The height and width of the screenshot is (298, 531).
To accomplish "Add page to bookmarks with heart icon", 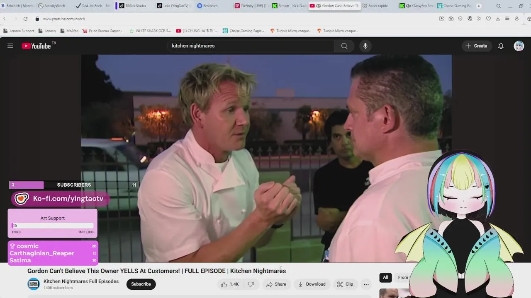I will tap(488, 19).
